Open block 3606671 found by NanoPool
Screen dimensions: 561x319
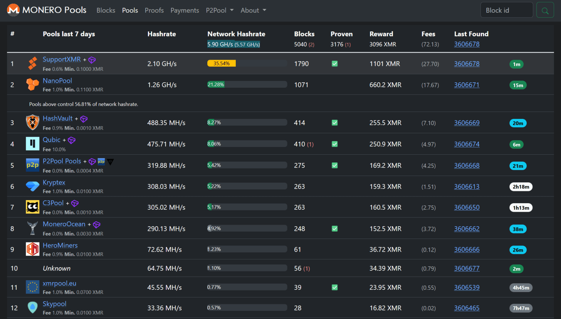467,85
